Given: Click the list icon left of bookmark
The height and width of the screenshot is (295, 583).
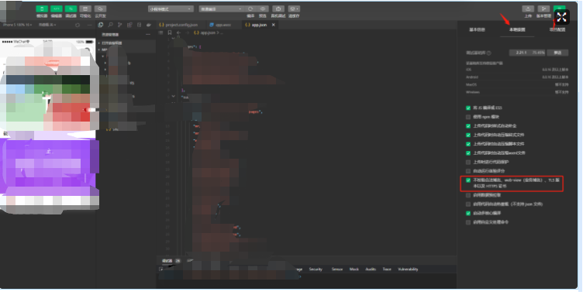Looking at the screenshot, I should pyautogui.click(x=161, y=33).
